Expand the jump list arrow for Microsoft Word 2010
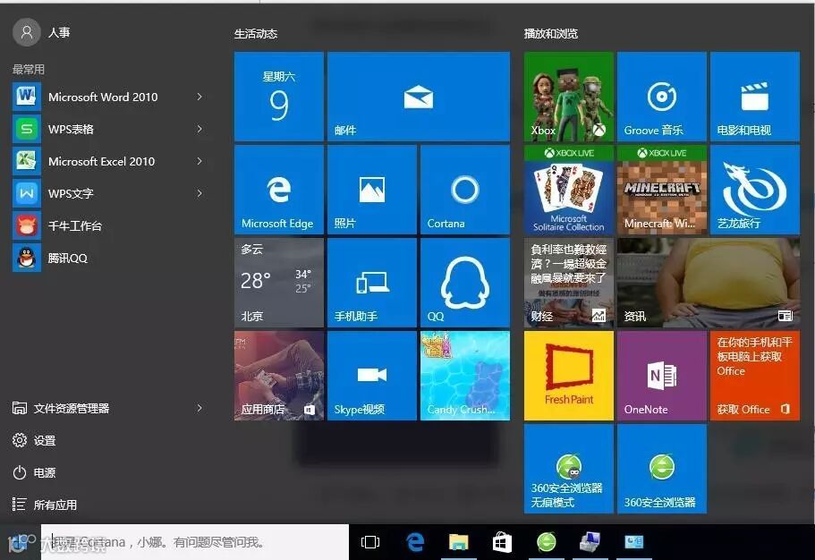 click(x=200, y=97)
